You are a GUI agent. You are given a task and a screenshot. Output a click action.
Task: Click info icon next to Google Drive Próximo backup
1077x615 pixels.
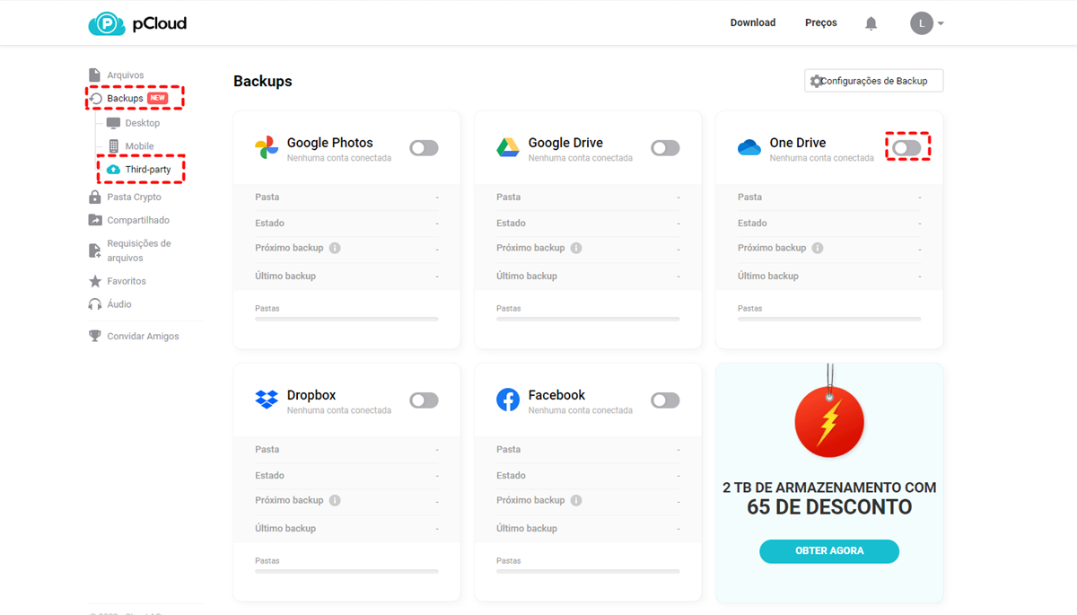[576, 248]
